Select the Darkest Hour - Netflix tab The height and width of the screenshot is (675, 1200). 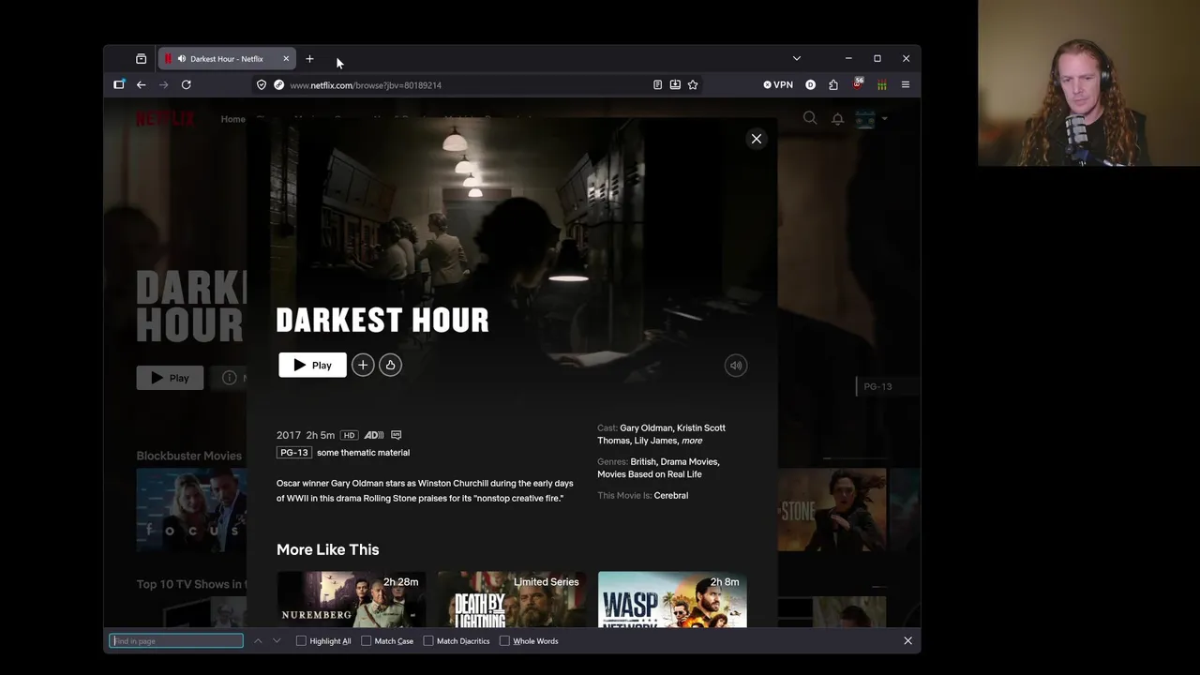[x=227, y=59]
